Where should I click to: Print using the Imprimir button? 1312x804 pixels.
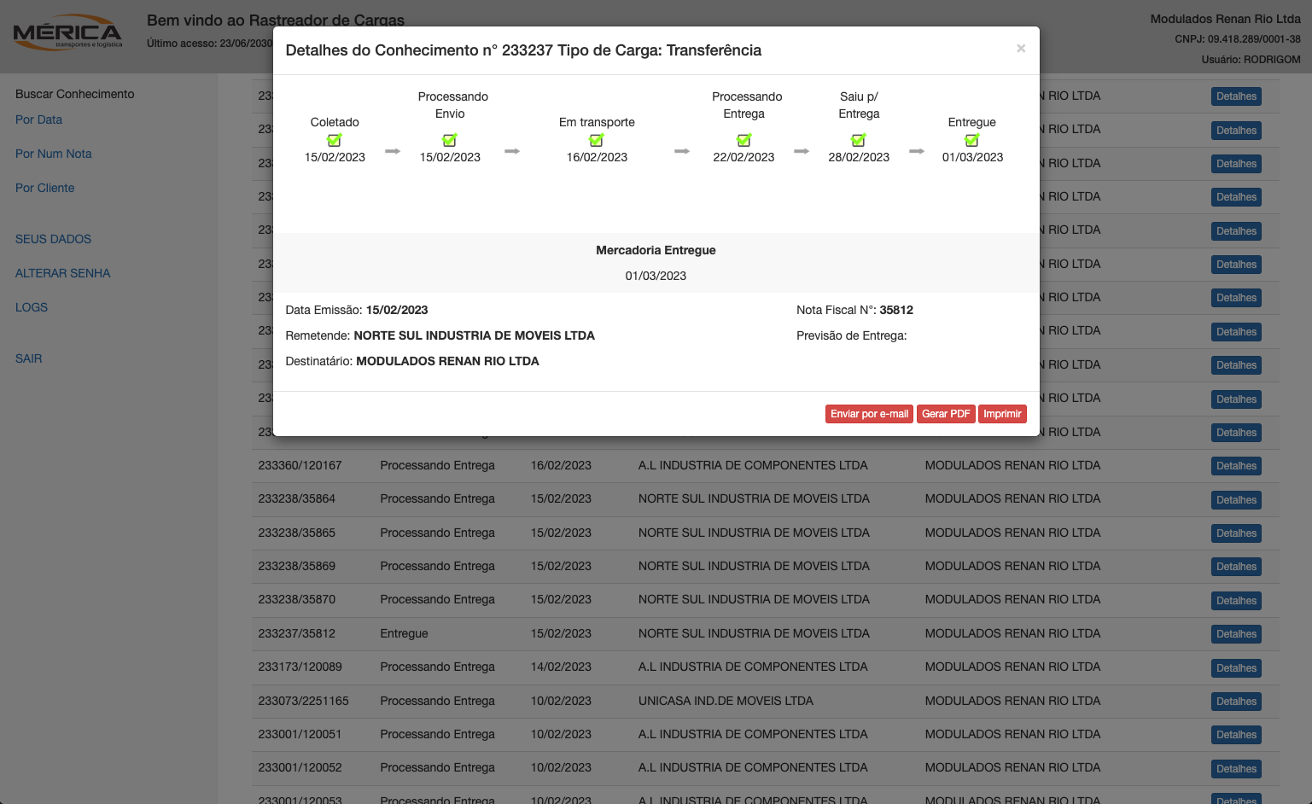pyautogui.click(x=1002, y=414)
